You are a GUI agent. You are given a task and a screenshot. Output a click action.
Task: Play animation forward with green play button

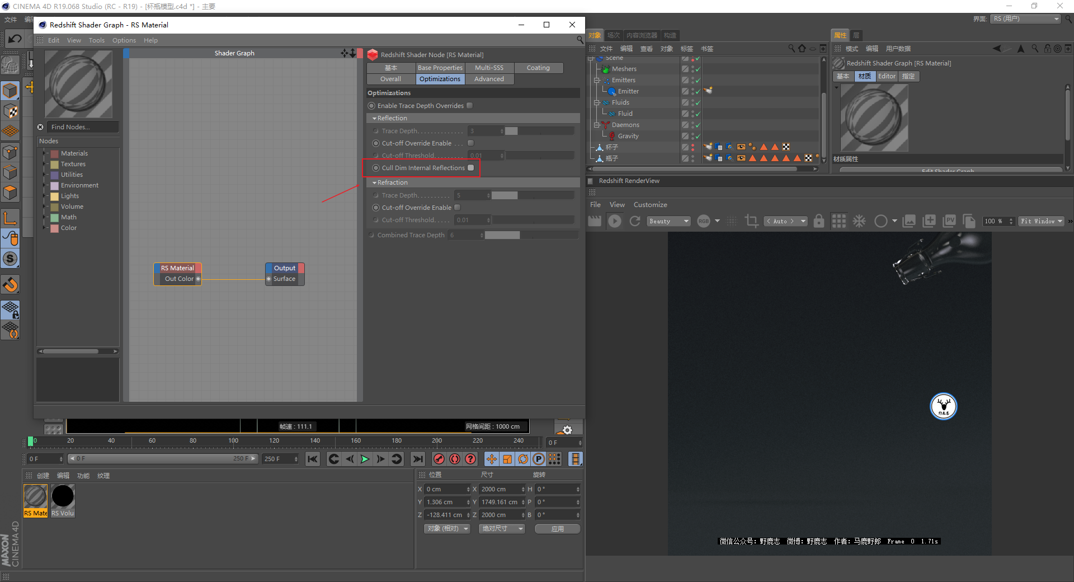coord(365,459)
